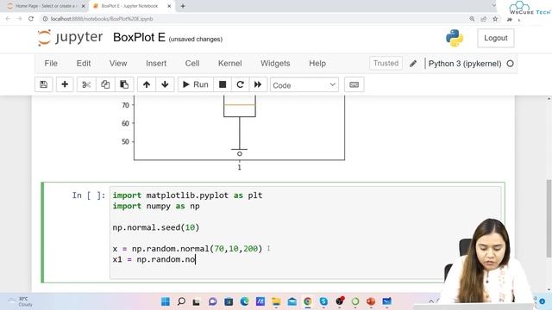Cut selected cells with scissors icon
552x310 pixels.
86,84
